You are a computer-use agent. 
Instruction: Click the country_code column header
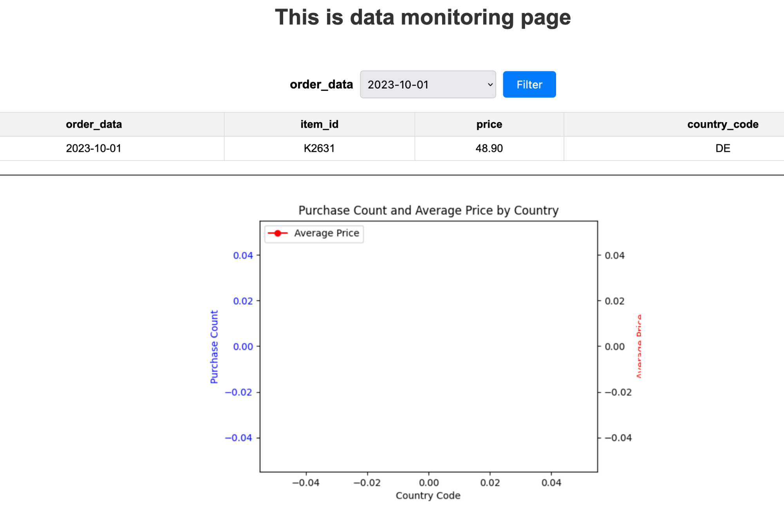[x=723, y=124]
